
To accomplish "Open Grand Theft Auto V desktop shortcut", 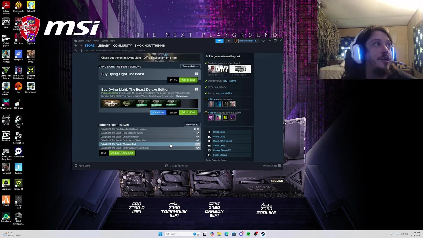I will pyautogui.click(x=6, y=73).
